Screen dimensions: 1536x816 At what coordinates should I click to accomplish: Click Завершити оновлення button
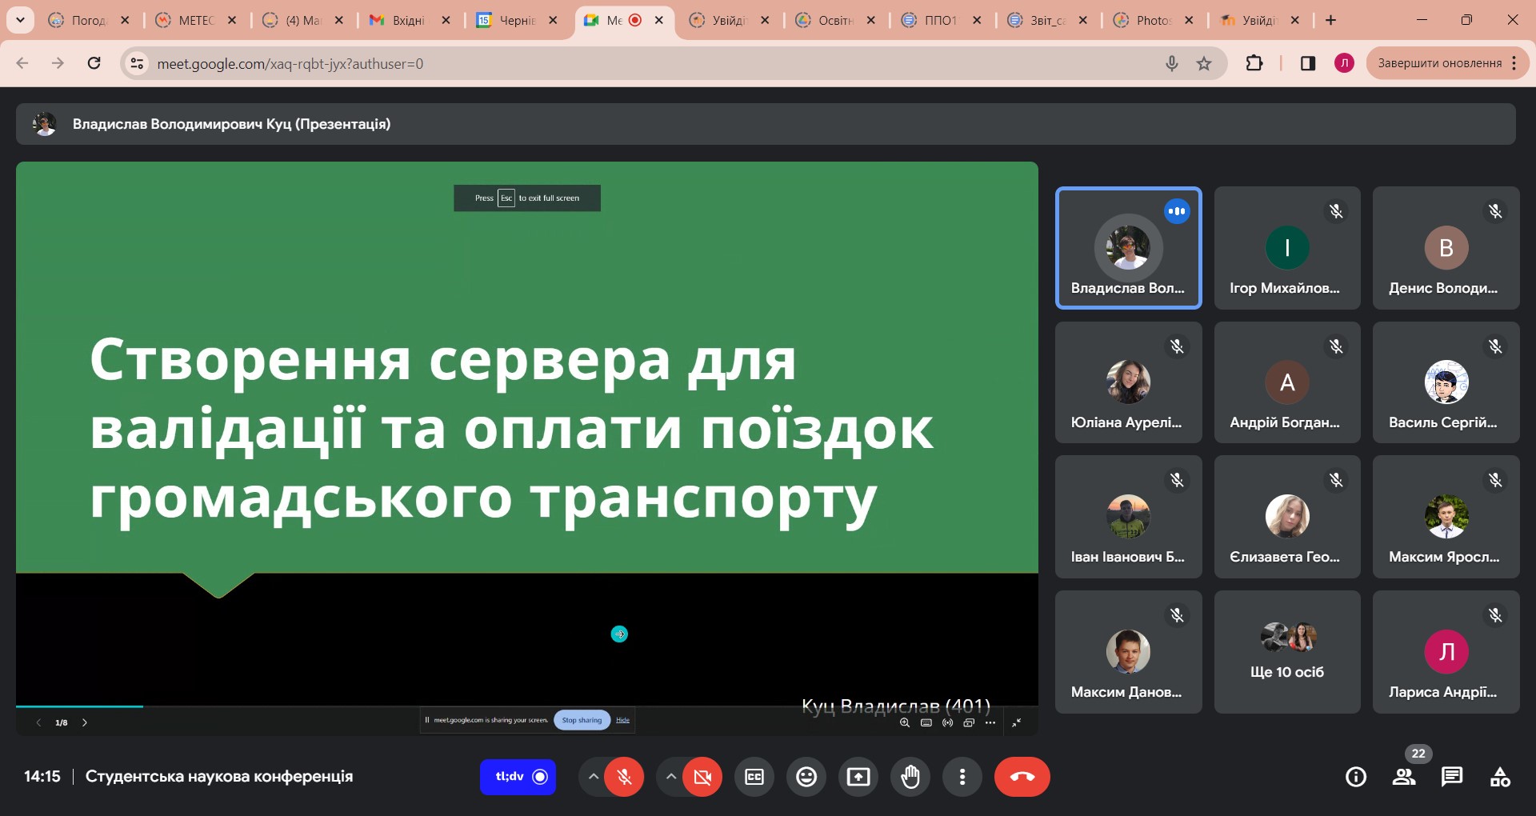(x=1439, y=63)
